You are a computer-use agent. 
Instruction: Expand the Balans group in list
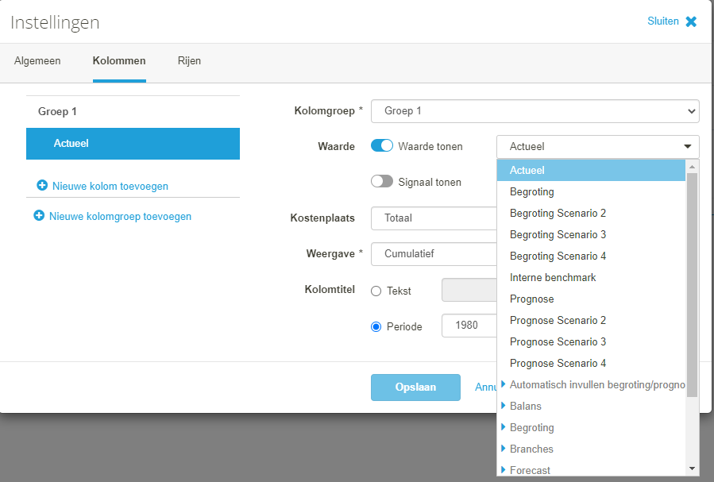click(504, 406)
